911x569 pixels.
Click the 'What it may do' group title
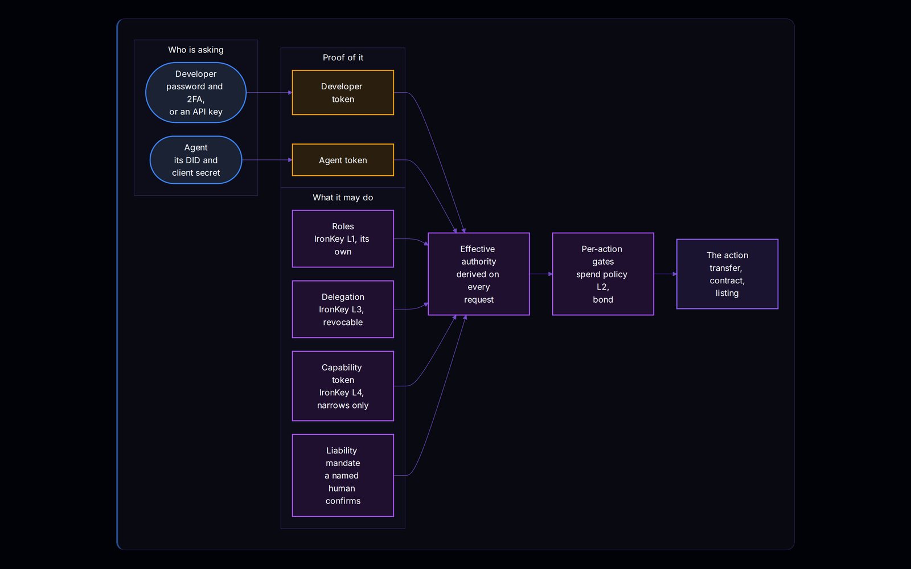click(343, 197)
